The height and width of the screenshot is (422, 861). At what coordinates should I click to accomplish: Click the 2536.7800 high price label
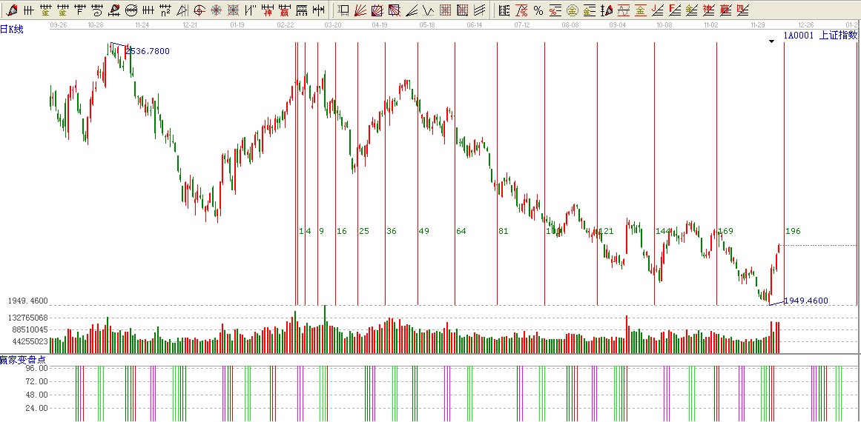point(148,51)
